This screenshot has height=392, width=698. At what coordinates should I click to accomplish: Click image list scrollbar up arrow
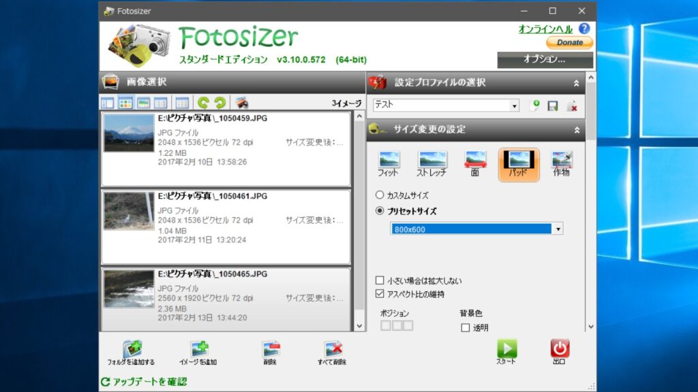(359, 116)
